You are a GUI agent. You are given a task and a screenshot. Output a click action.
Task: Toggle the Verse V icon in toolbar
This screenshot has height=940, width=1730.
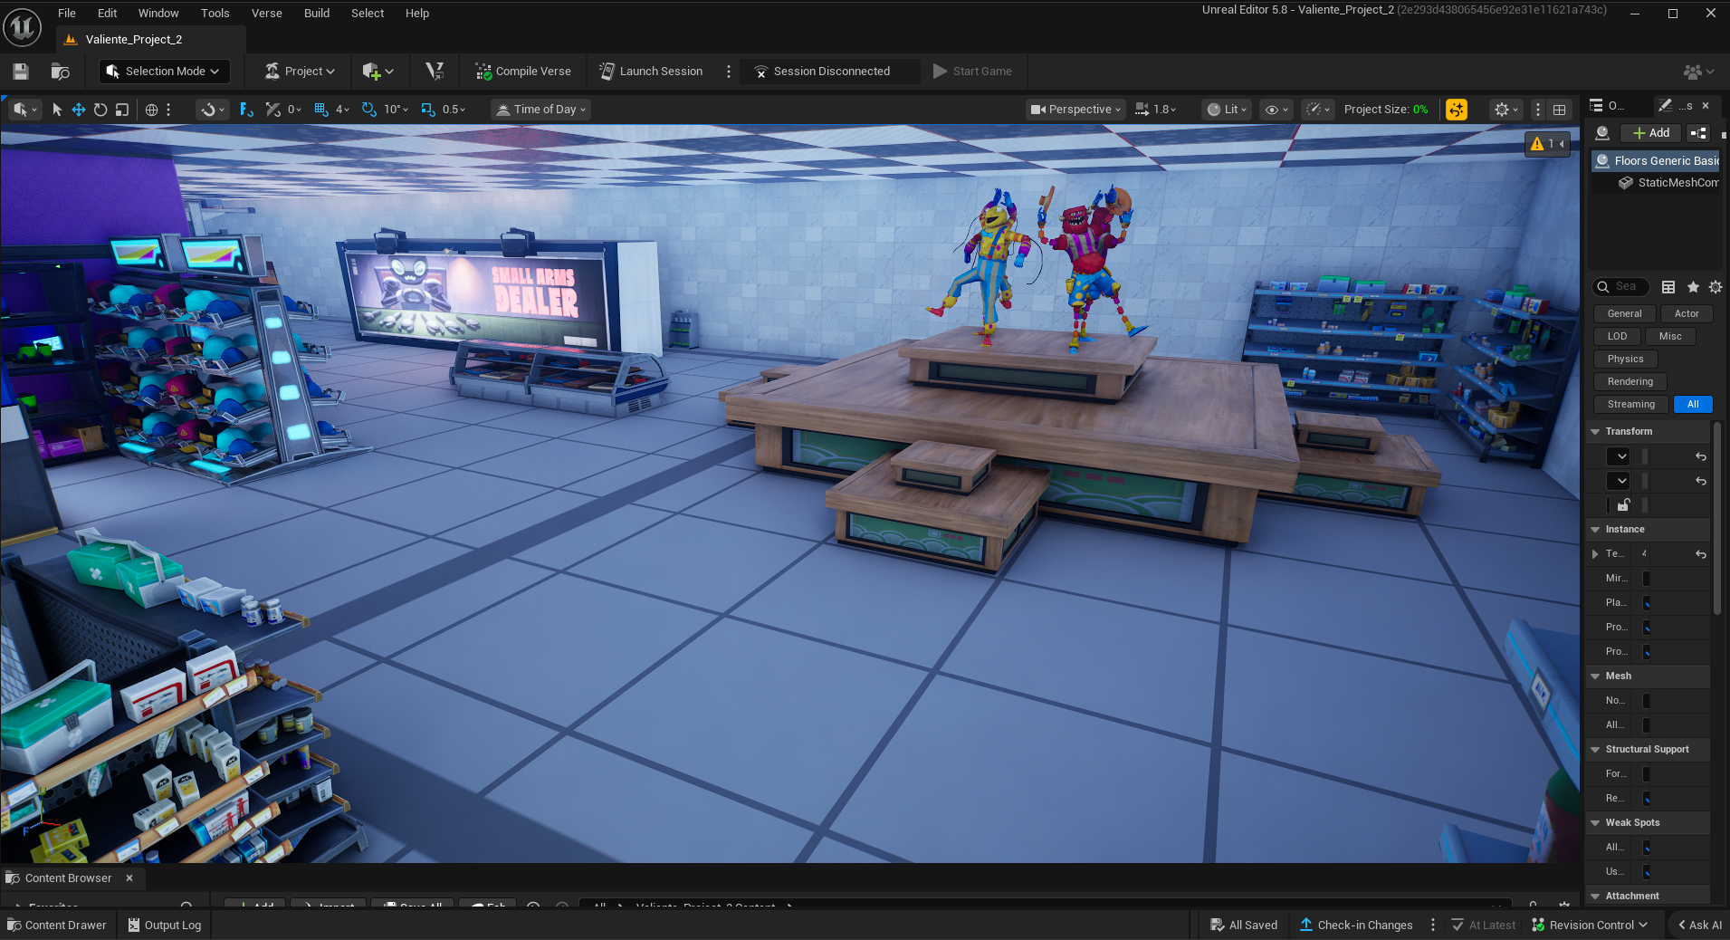pyautogui.click(x=435, y=71)
